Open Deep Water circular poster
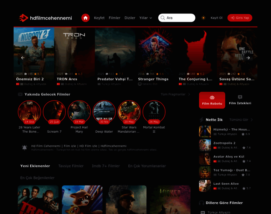Viewport: 271px width, 214px height. coord(104,112)
